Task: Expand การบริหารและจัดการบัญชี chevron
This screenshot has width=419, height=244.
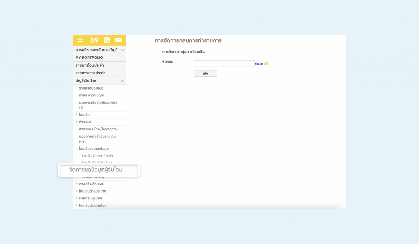Action: [122, 50]
